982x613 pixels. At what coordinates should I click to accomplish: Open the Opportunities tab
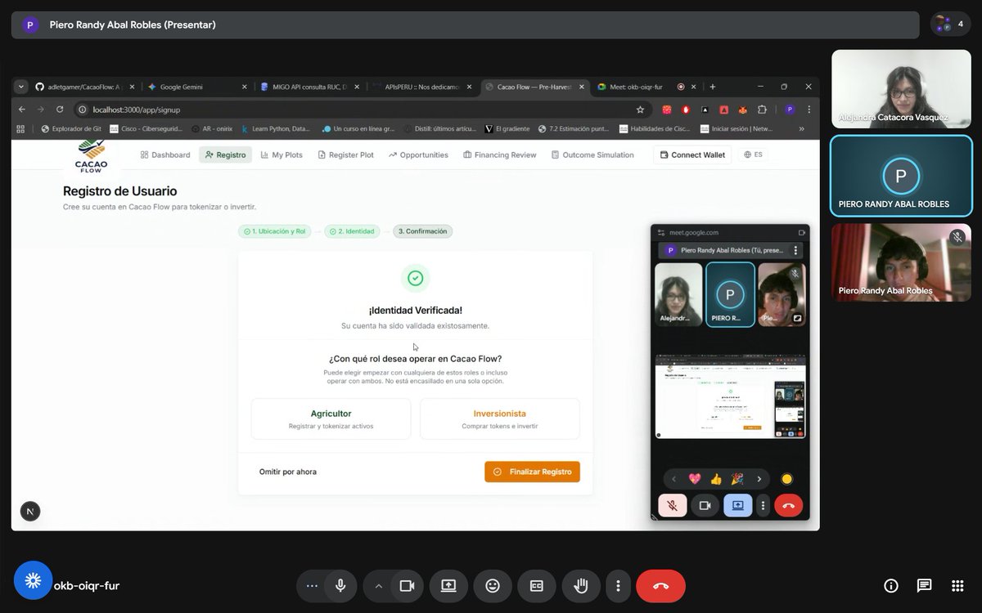[x=418, y=154]
